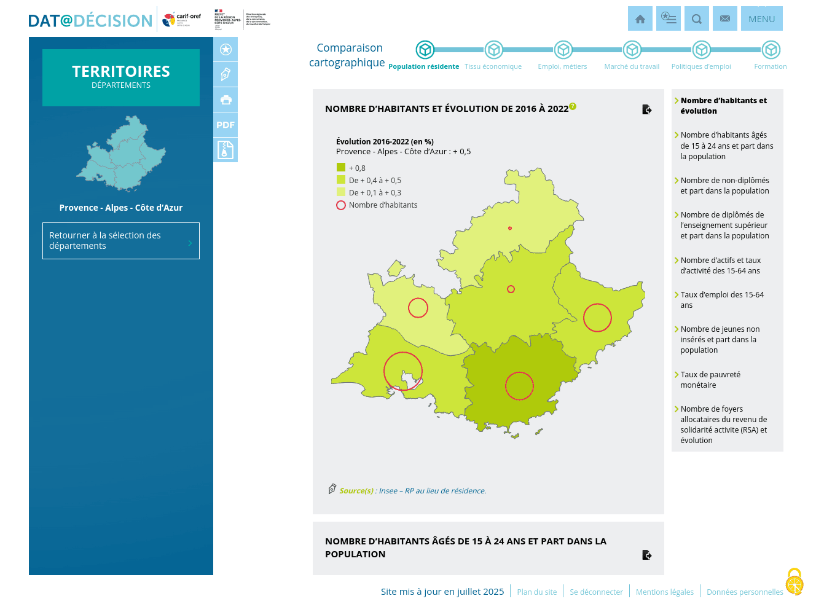Viewport: 816px width, 604px height.
Task: Expand the 15 à 24 ans section
Action: coord(646,555)
